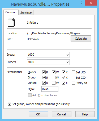
Task: Enable Group W permission checkbox
Action: tap(54, 78)
